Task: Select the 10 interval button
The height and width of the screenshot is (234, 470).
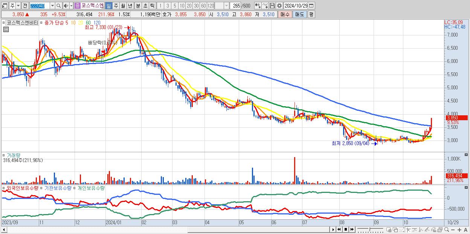Action: tap(182, 6)
